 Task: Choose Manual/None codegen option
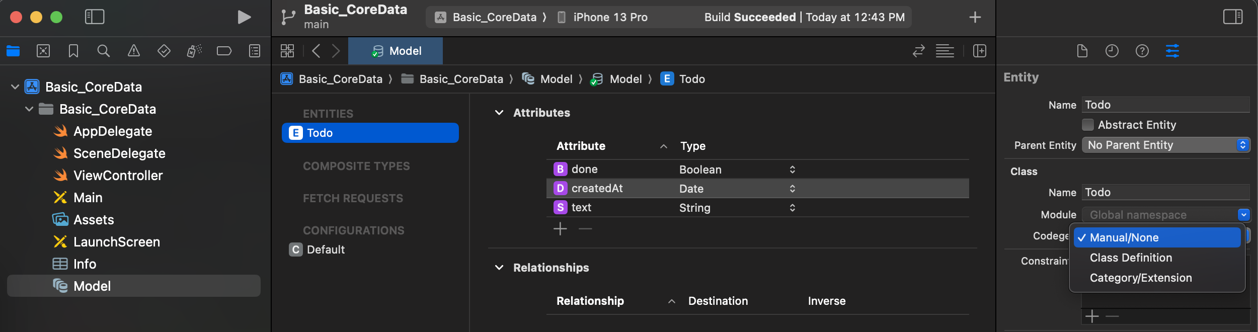click(x=1157, y=237)
